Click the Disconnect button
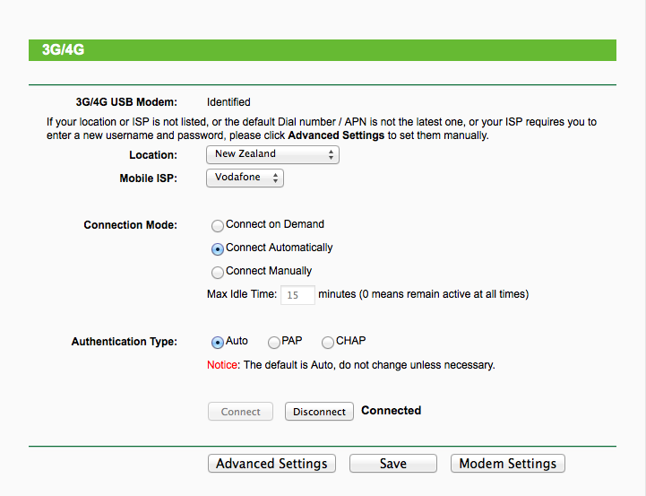Image resolution: width=646 pixels, height=496 pixels. 319,412
